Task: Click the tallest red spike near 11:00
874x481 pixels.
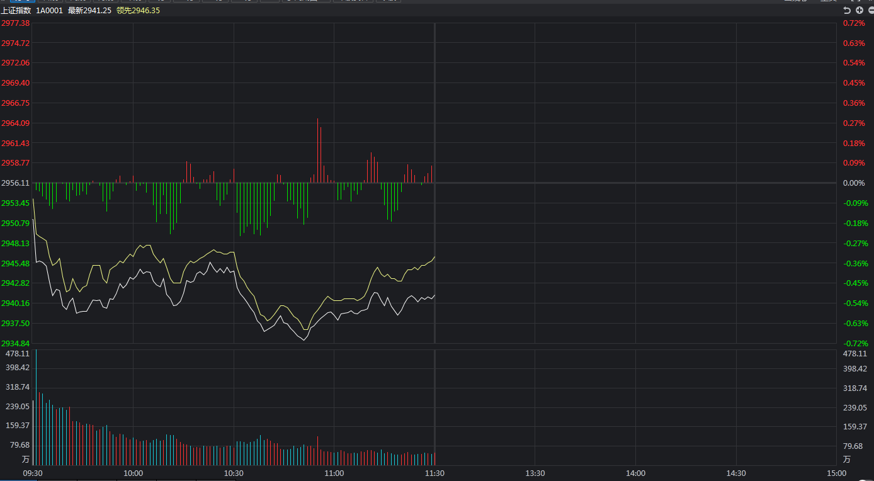Action: point(317,150)
